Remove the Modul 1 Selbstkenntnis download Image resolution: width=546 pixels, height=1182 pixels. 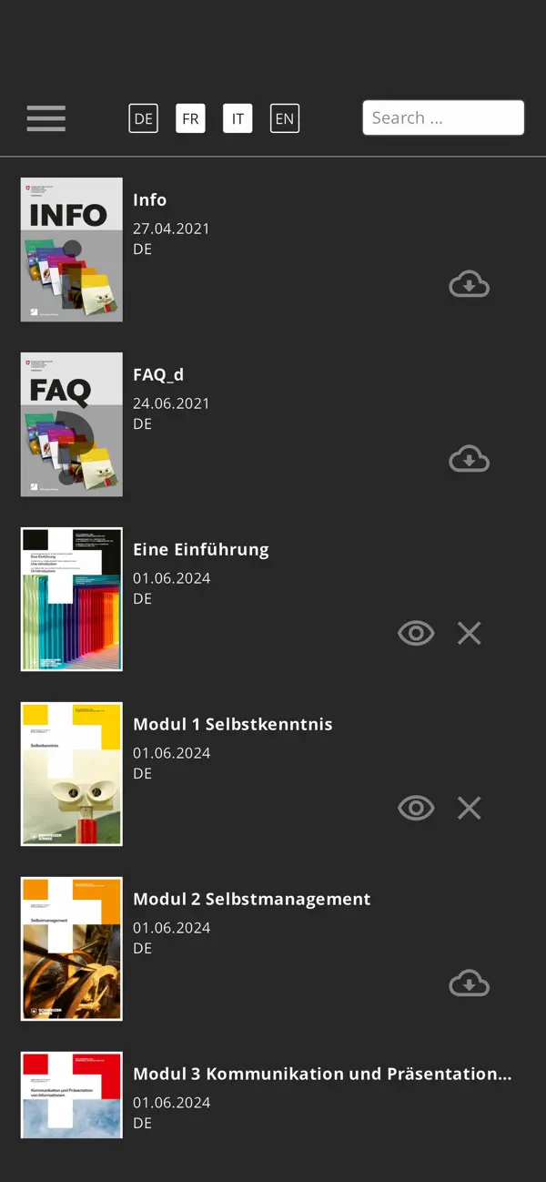click(x=469, y=808)
